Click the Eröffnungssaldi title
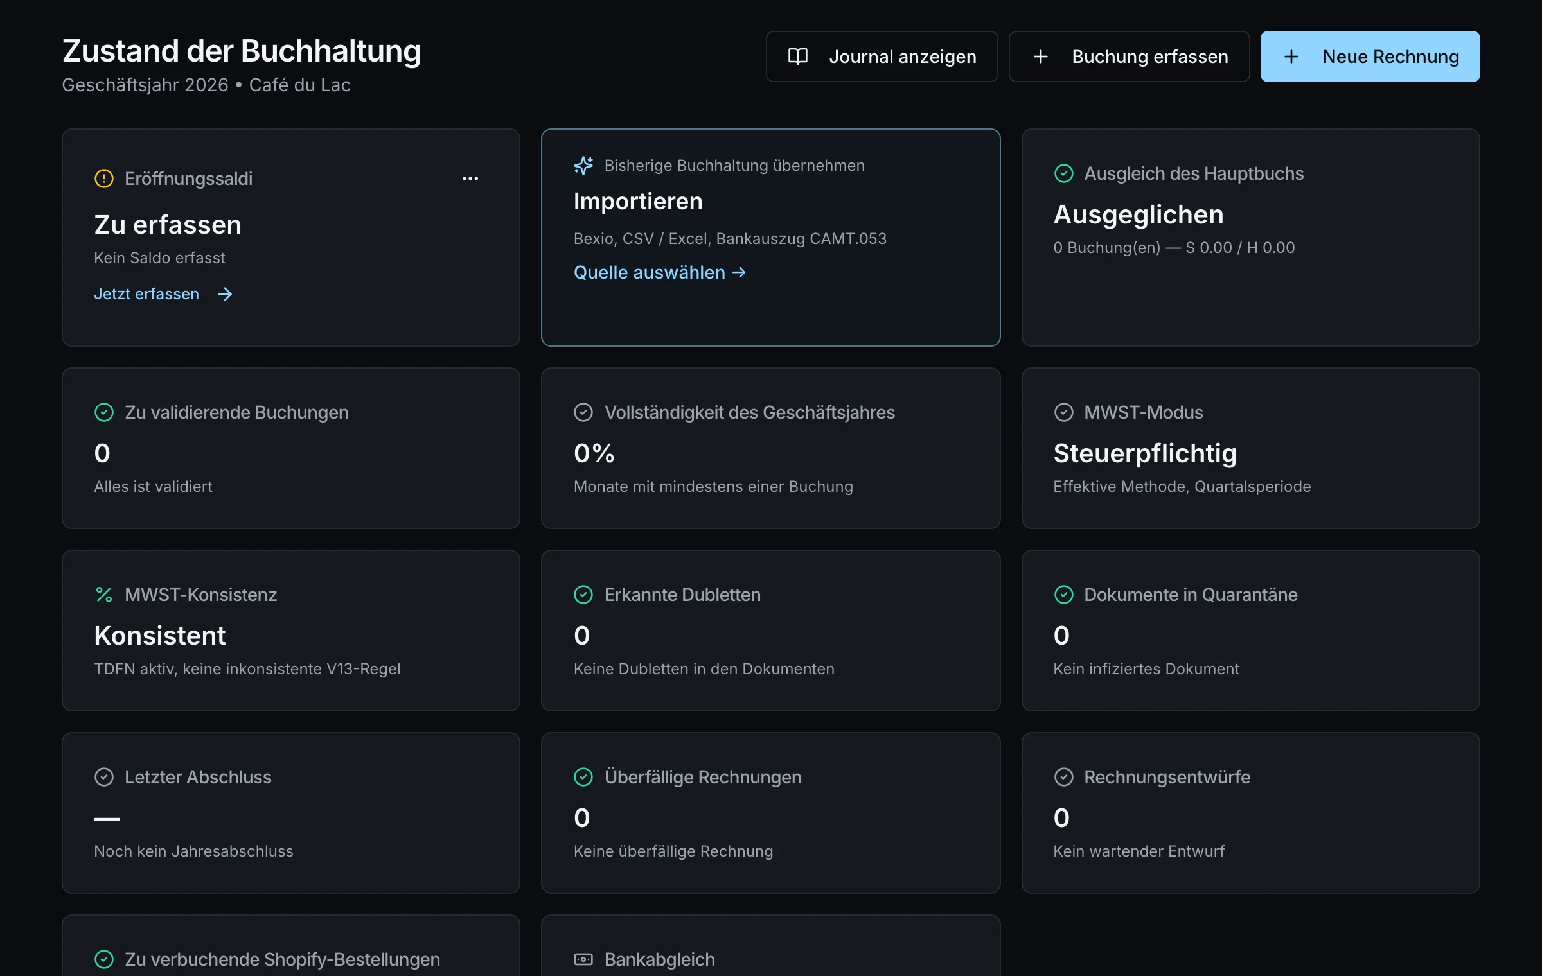Image resolution: width=1542 pixels, height=976 pixels. click(188, 179)
